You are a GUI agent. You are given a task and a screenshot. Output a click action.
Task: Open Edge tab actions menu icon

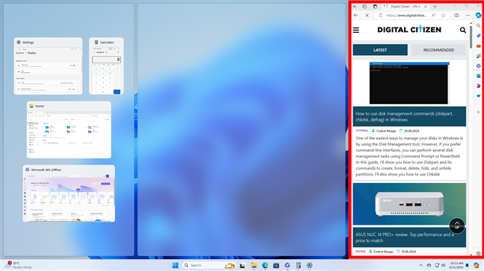[x=375, y=7]
